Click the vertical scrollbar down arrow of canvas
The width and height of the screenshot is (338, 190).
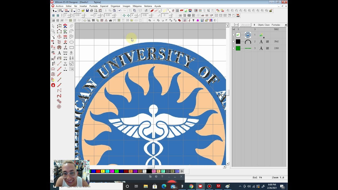pos(228,164)
